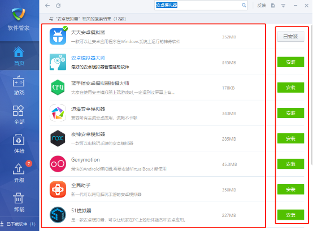The height and width of the screenshot is (231, 313).
Task: Go to the 全部 all-software category
Action: tap(19, 115)
